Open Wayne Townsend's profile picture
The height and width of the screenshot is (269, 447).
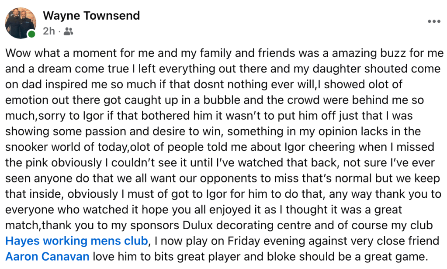tap(20, 22)
